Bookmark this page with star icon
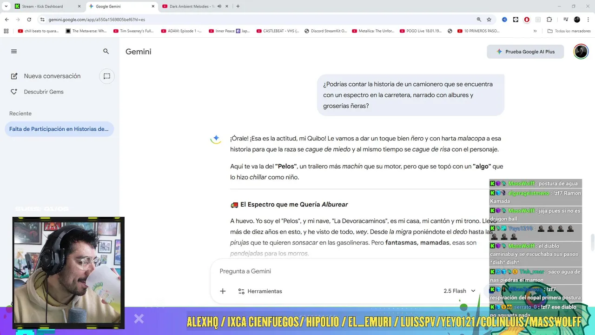Image resolution: width=595 pixels, height=335 pixels. (489, 20)
